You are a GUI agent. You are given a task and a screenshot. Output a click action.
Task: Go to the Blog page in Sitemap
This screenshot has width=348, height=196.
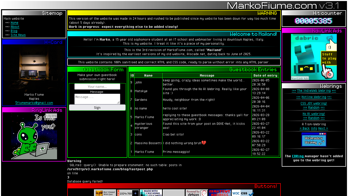click(x=14, y=31)
